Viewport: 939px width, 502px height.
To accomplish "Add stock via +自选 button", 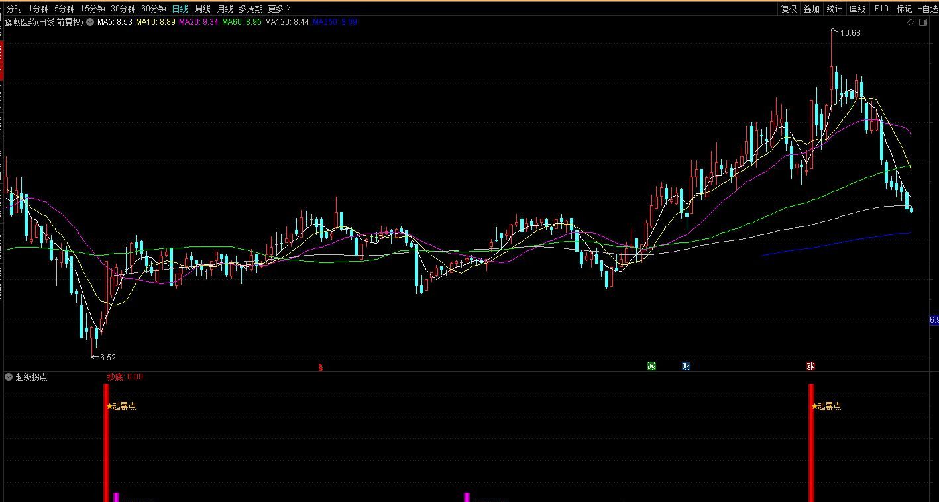I will click(x=928, y=9).
